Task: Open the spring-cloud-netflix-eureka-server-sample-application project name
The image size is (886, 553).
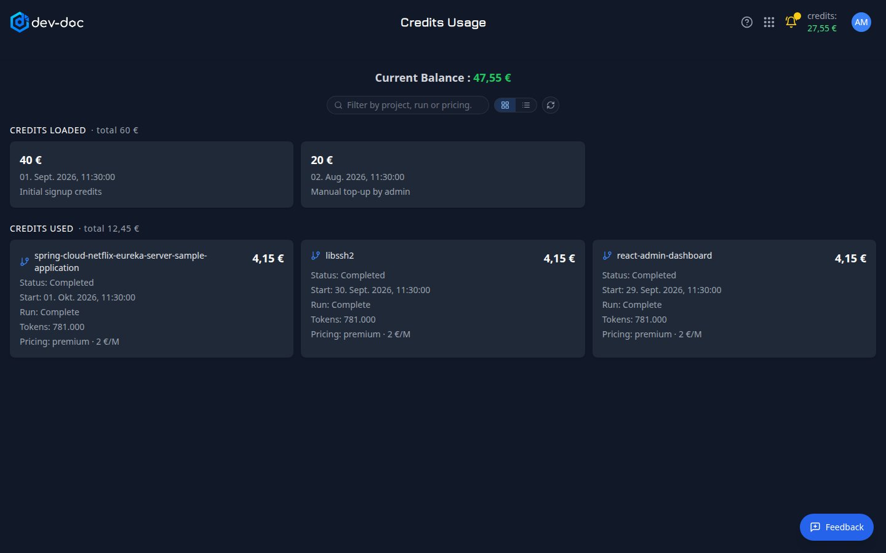Action: coord(121,262)
